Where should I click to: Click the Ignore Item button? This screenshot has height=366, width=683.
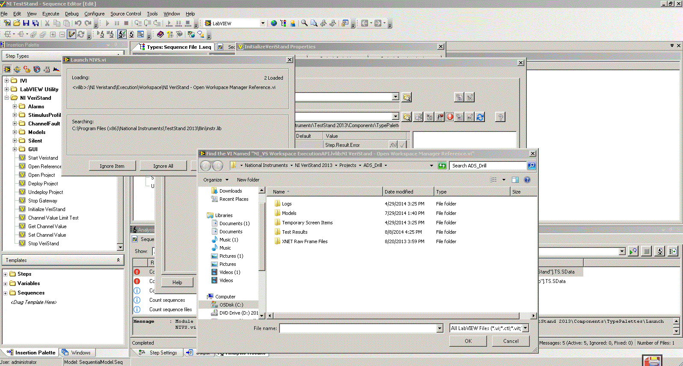(112, 166)
